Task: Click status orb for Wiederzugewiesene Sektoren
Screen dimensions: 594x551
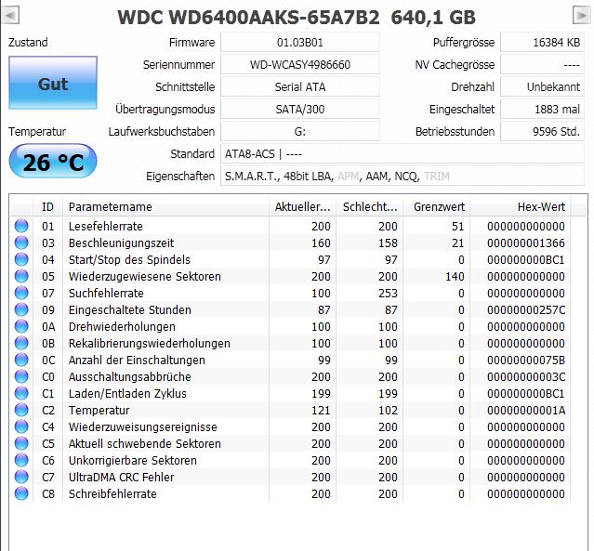Action: pyautogui.click(x=21, y=276)
